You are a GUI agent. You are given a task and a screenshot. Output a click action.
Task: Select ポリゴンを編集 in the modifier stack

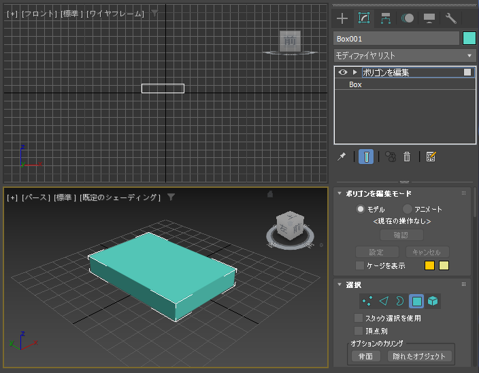click(x=386, y=72)
